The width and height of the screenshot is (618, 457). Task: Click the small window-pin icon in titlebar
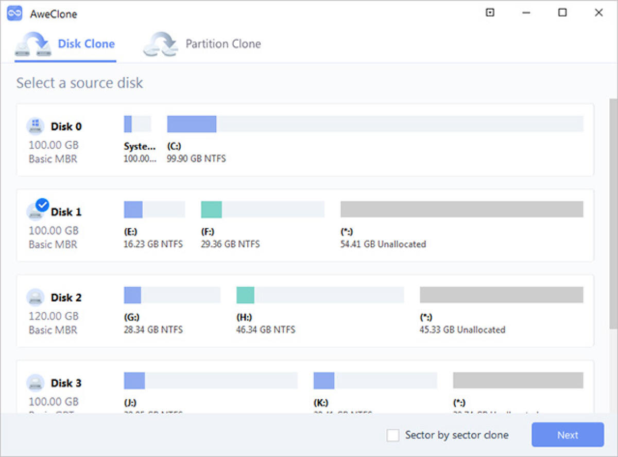[x=490, y=12]
